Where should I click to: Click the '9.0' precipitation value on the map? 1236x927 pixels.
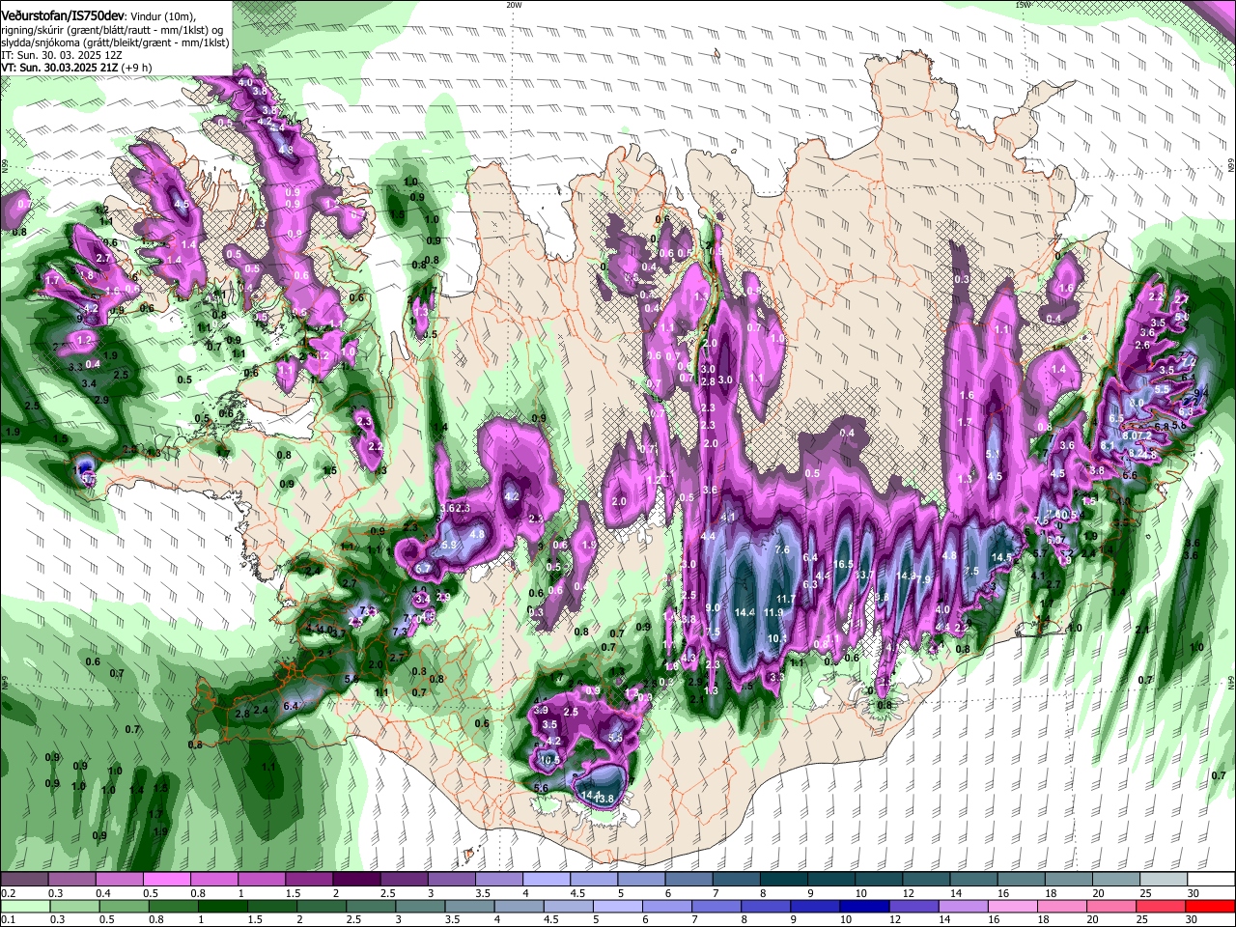[713, 607]
